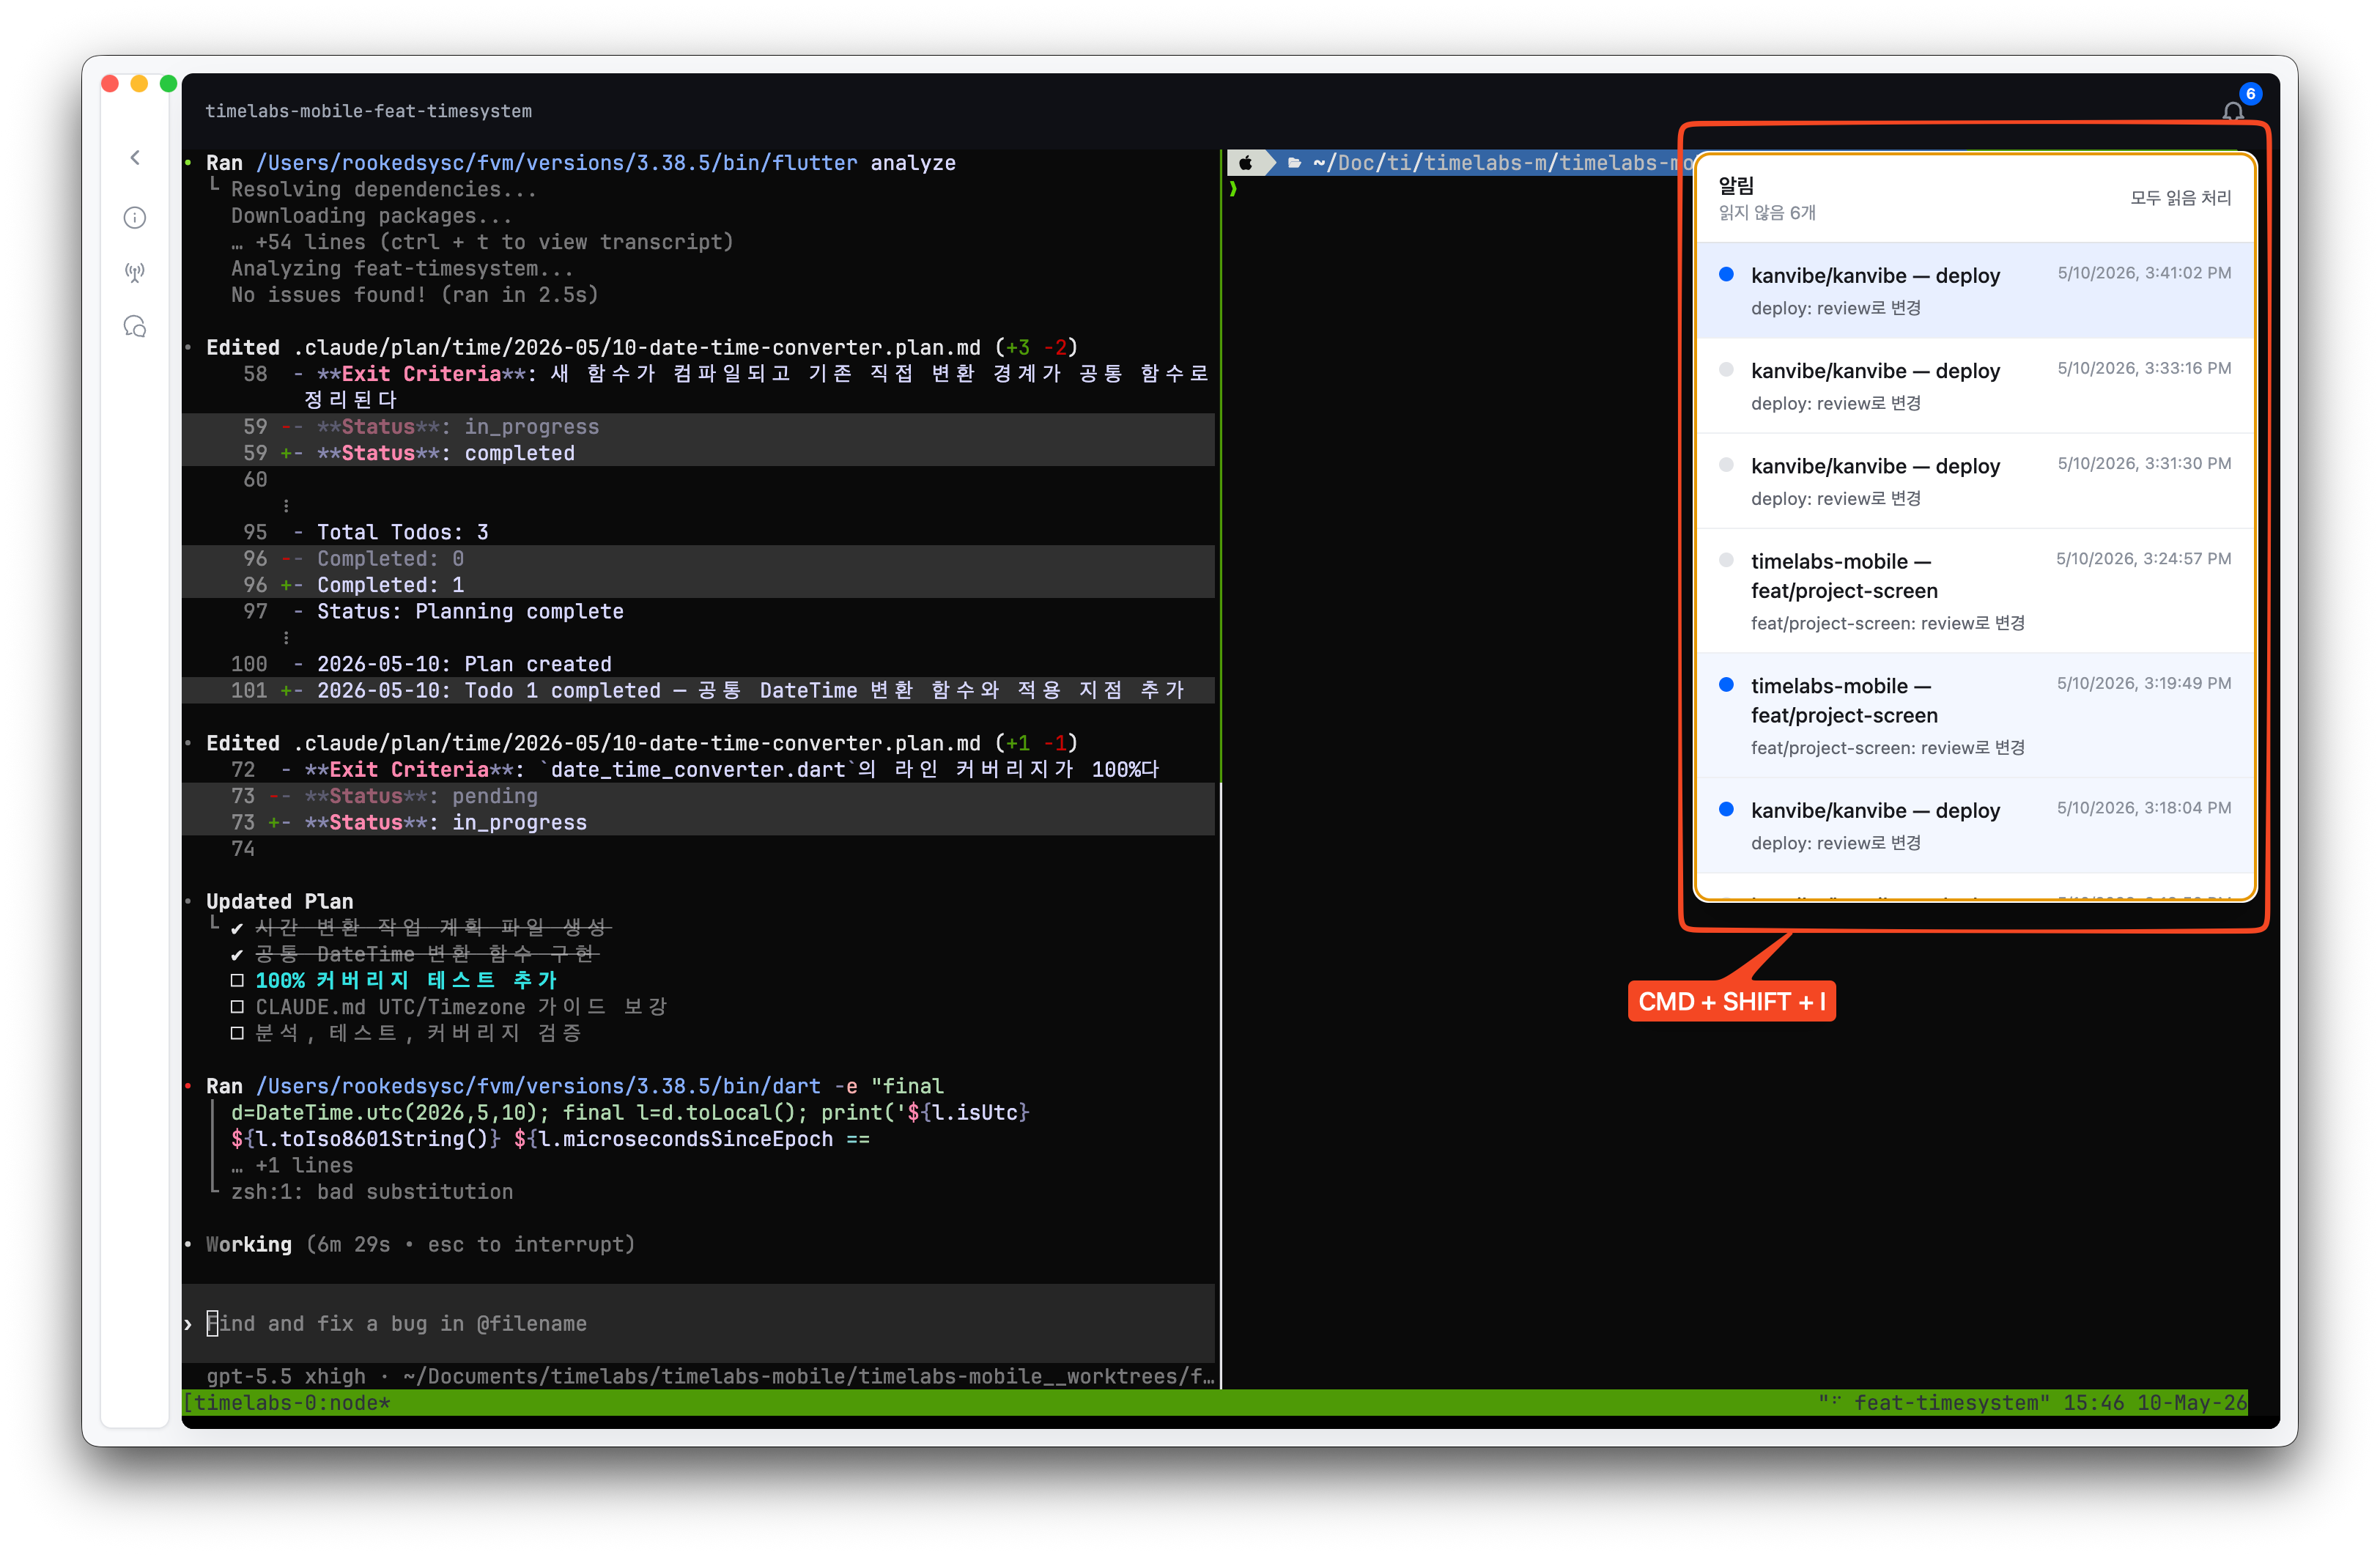Click the "zsh:1: bad substitution" error line

pos(372,1192)
